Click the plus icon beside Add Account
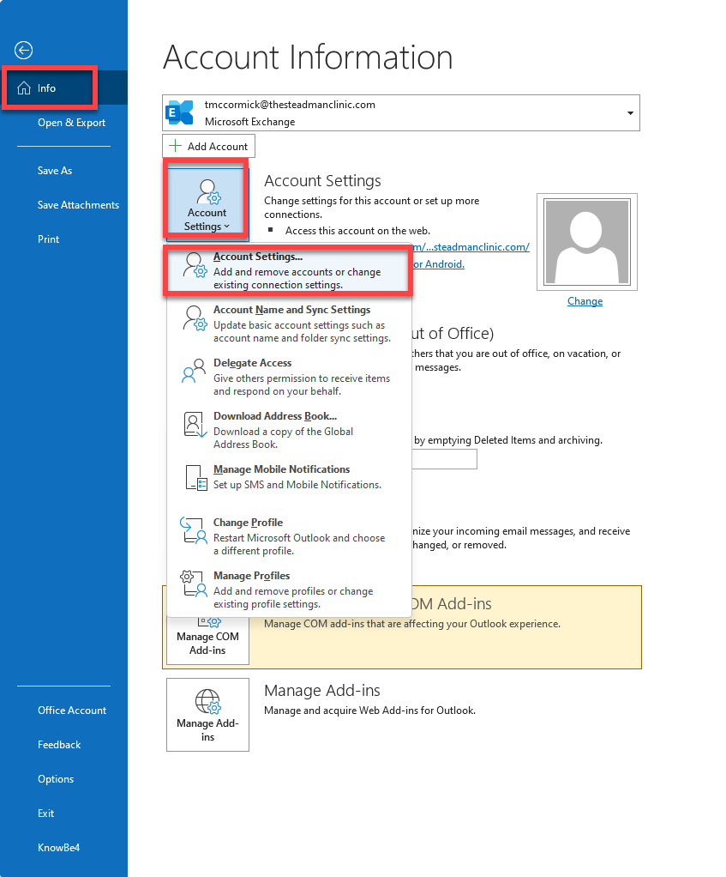726x877 pixels. (x=176, y=146)
